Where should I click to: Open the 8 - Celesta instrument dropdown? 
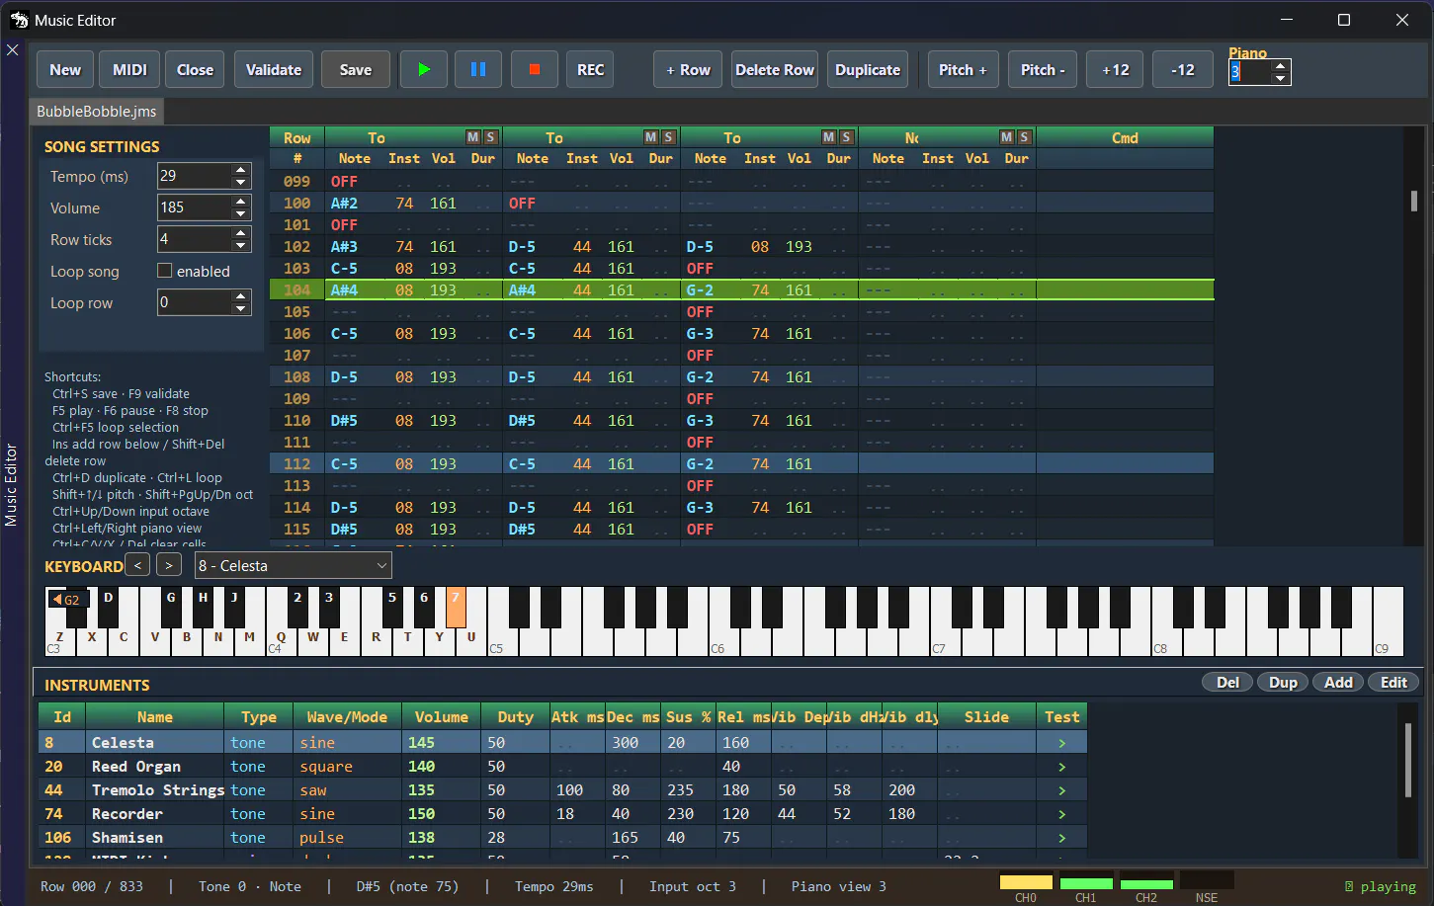pos(293,566)
